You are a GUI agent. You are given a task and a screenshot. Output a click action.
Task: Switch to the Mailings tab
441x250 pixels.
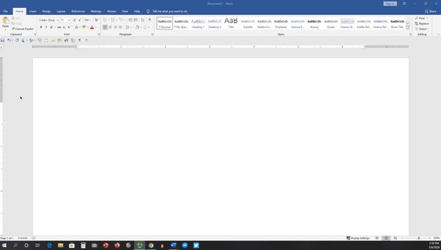96,11
